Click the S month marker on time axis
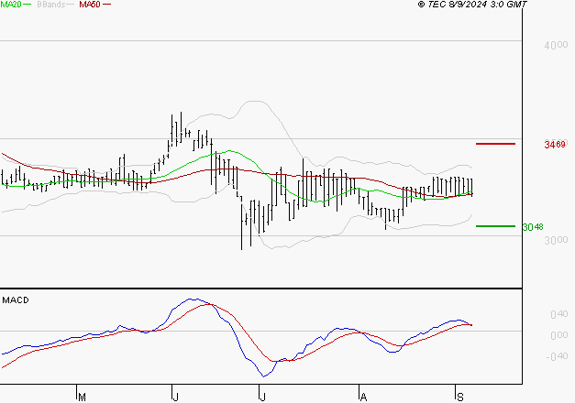The width and height of the screenshot is (575, 403). (460, 398)
